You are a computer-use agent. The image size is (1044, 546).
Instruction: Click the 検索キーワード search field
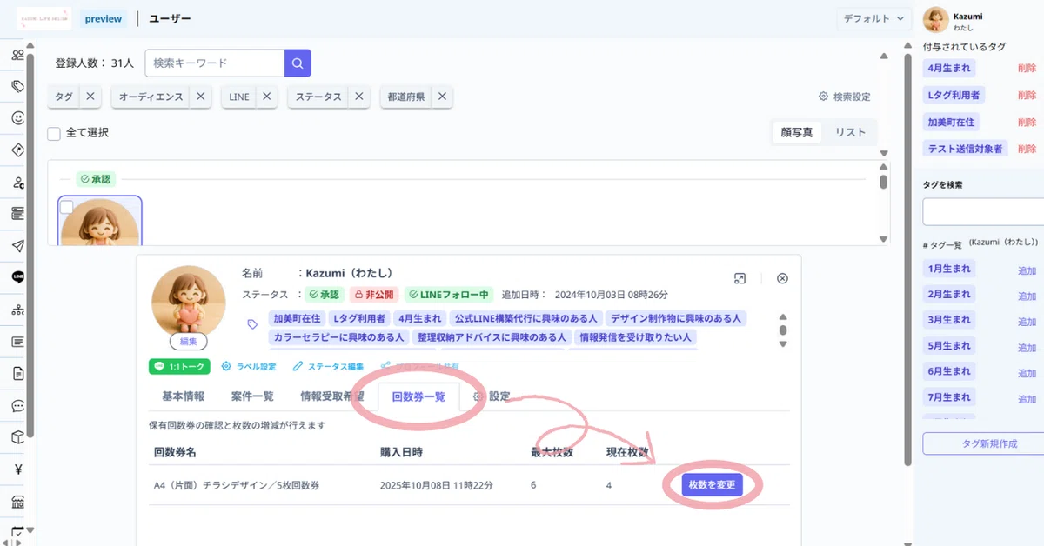(x=215, y=63)
